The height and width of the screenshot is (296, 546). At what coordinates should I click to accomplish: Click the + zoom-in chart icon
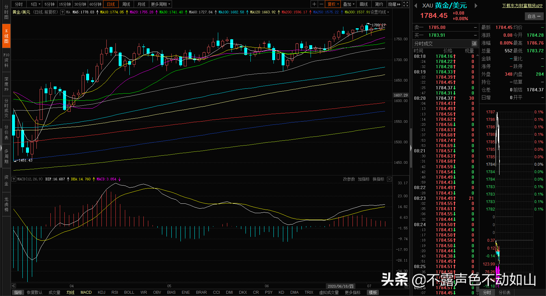[x=315, y=4]
